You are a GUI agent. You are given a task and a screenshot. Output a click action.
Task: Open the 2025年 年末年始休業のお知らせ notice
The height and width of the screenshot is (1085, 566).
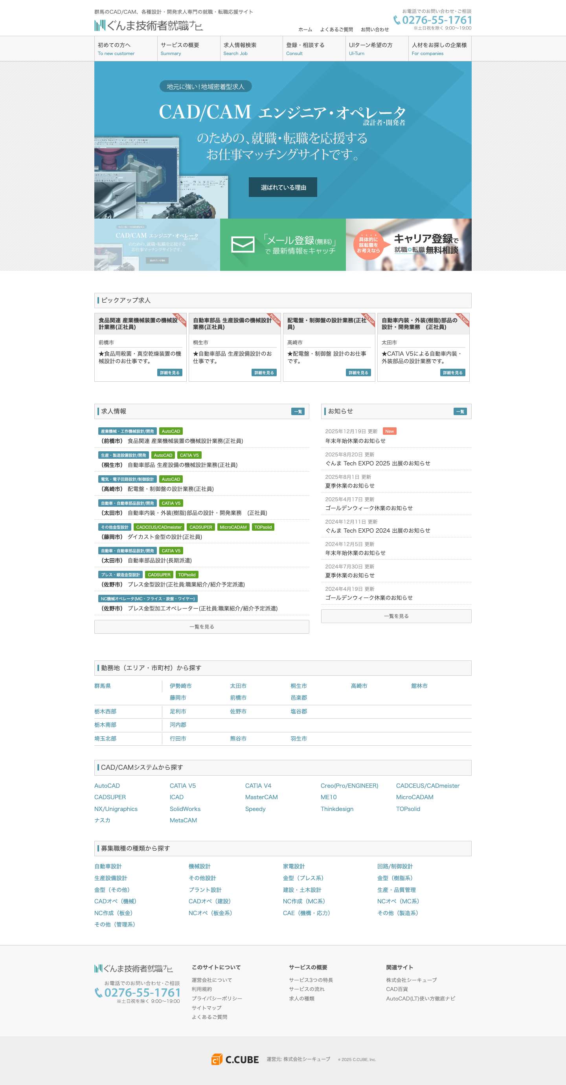click(355, 441)
